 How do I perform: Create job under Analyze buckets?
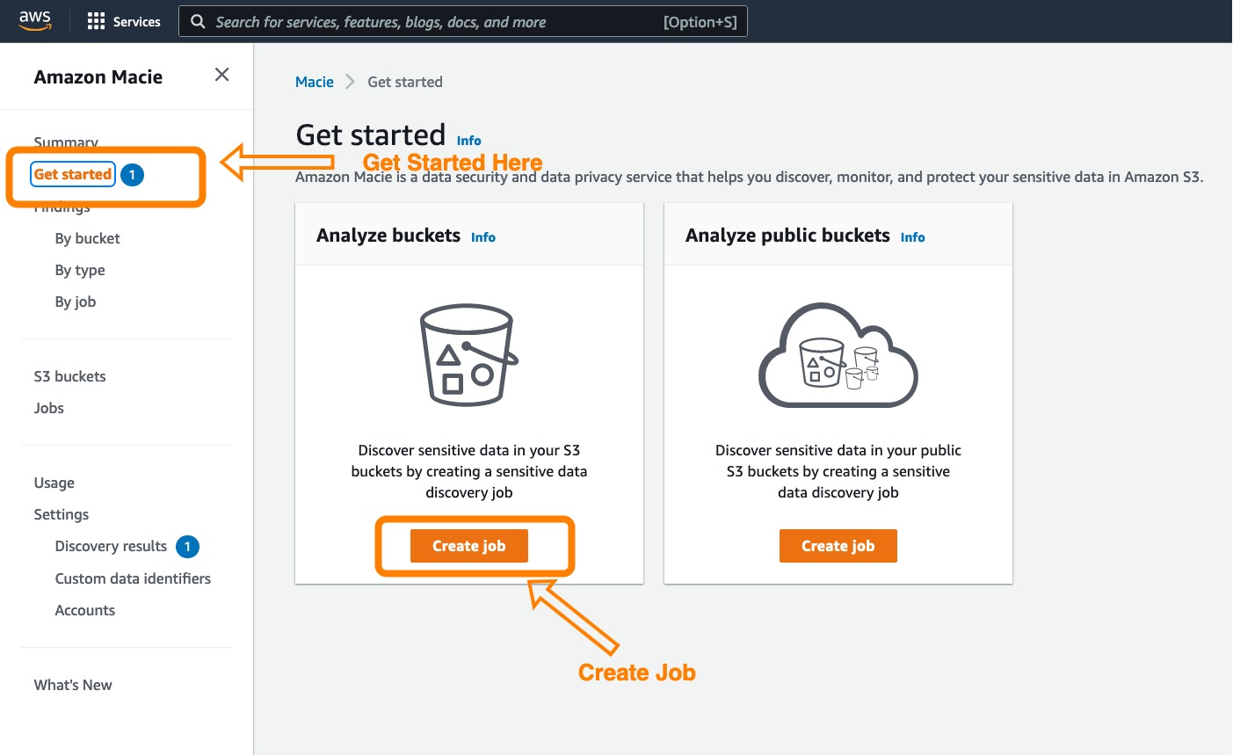(469, 546)
